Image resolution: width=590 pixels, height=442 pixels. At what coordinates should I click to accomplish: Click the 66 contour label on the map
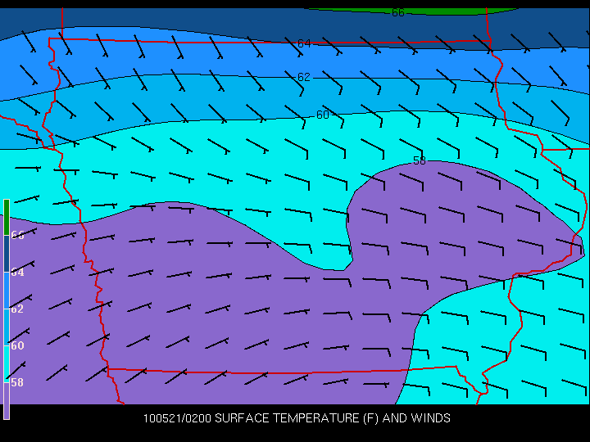[398, 13]
